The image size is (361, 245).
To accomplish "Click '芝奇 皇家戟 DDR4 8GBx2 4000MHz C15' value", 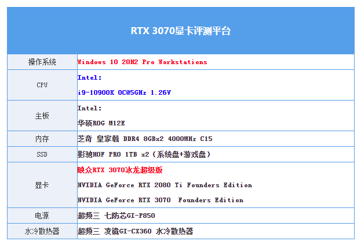I will click(x=145, y=139).
